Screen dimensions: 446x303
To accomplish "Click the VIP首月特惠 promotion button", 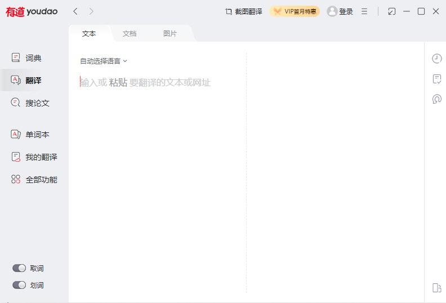I will click(295, 11).
